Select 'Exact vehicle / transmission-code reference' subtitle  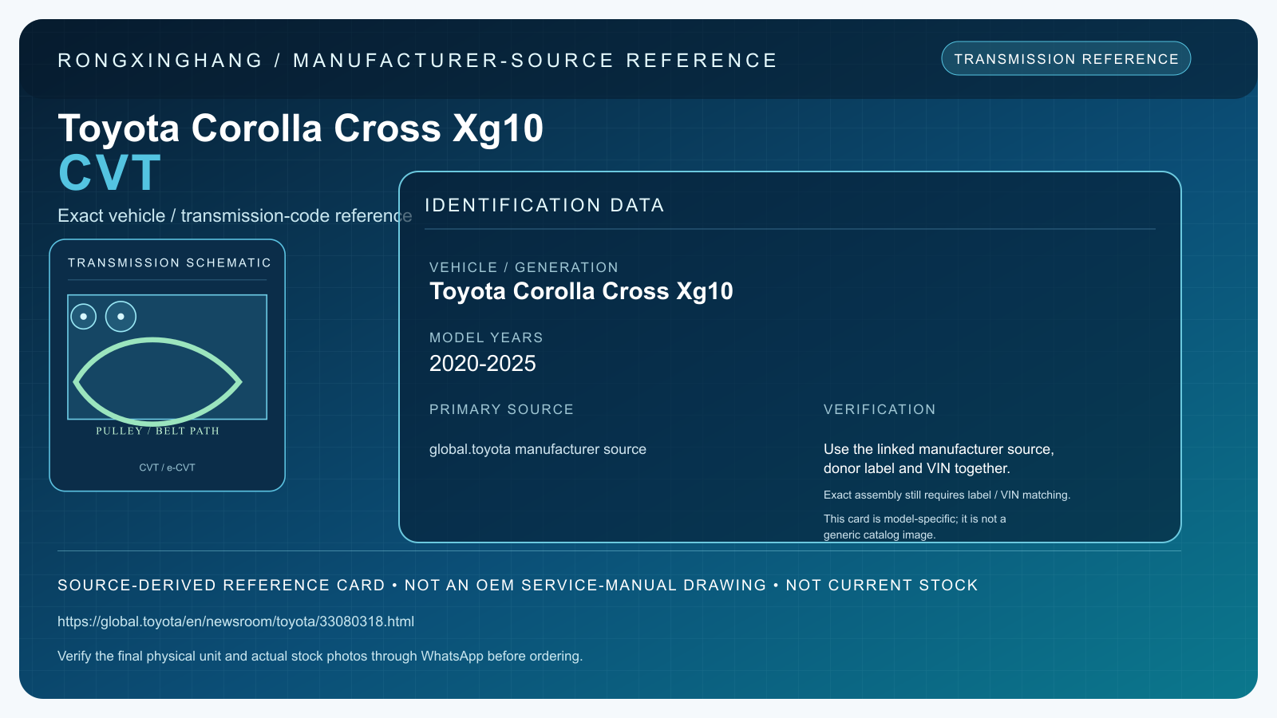click(x=235, y=216)
